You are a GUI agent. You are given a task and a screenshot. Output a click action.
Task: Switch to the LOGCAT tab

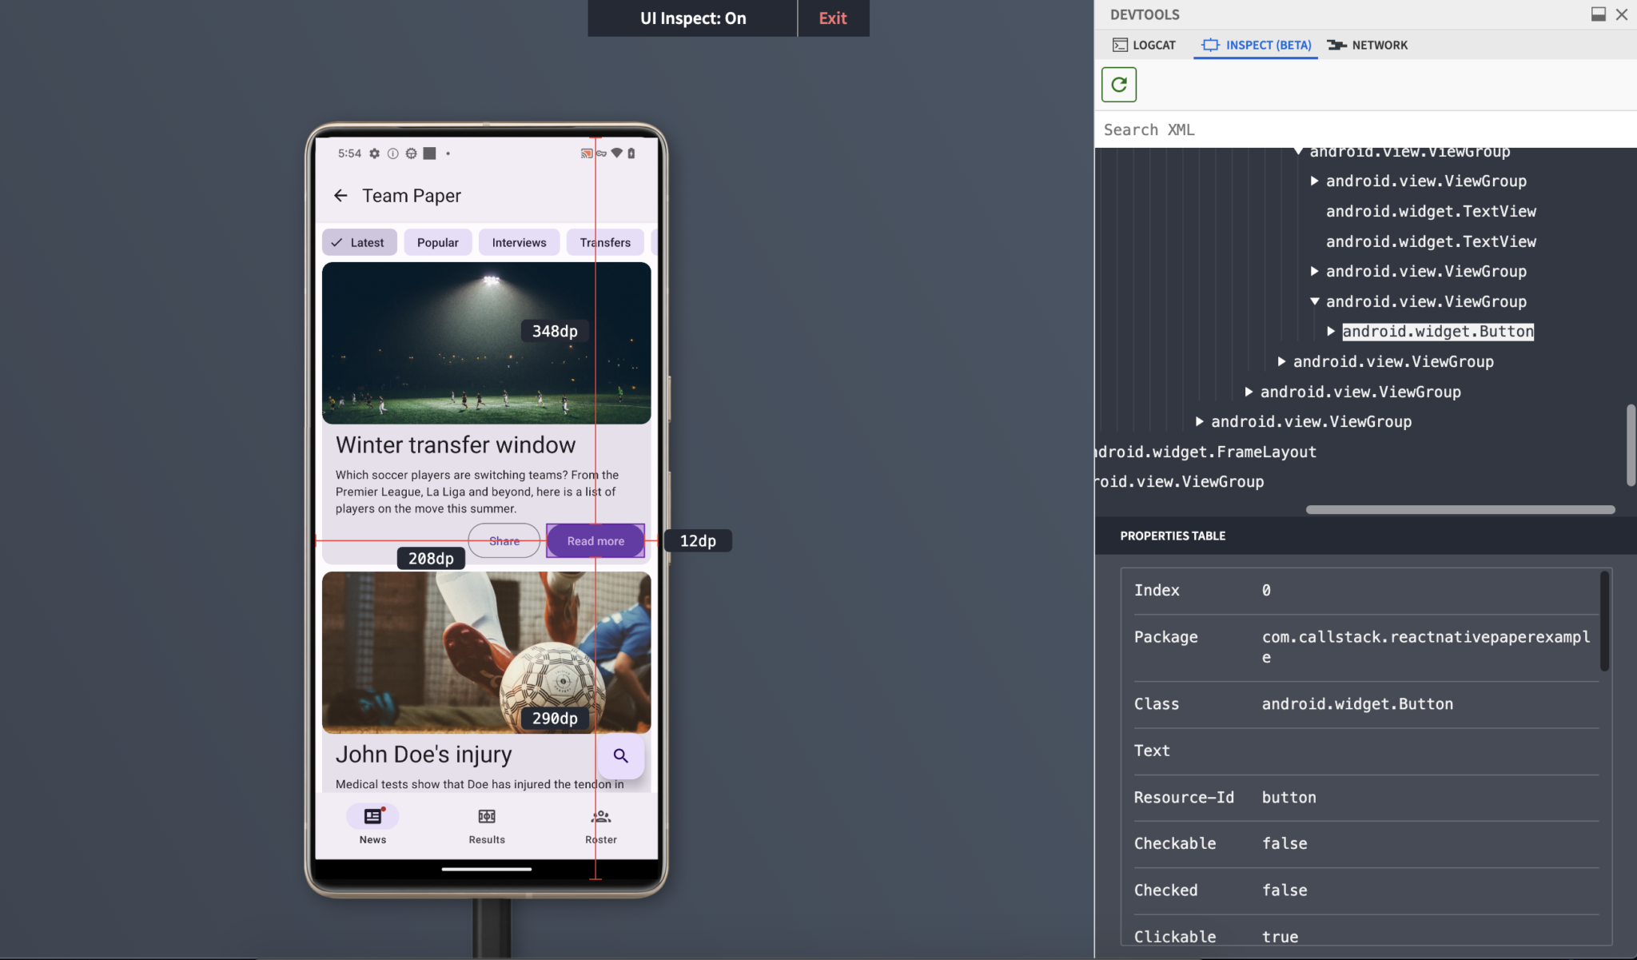point(1145,45)
